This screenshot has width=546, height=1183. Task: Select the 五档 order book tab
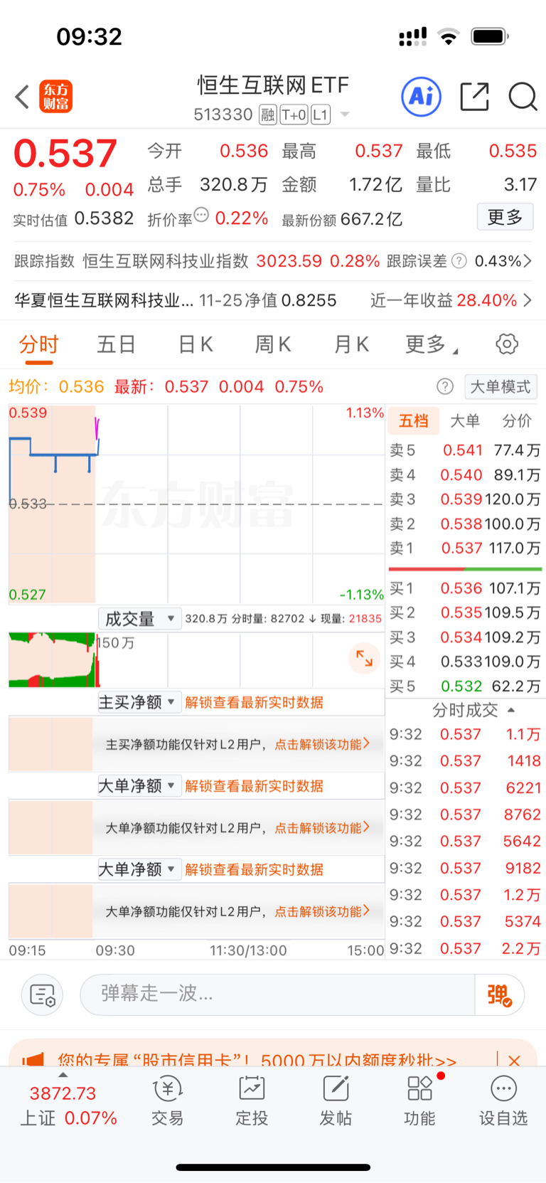click(414, 421)
